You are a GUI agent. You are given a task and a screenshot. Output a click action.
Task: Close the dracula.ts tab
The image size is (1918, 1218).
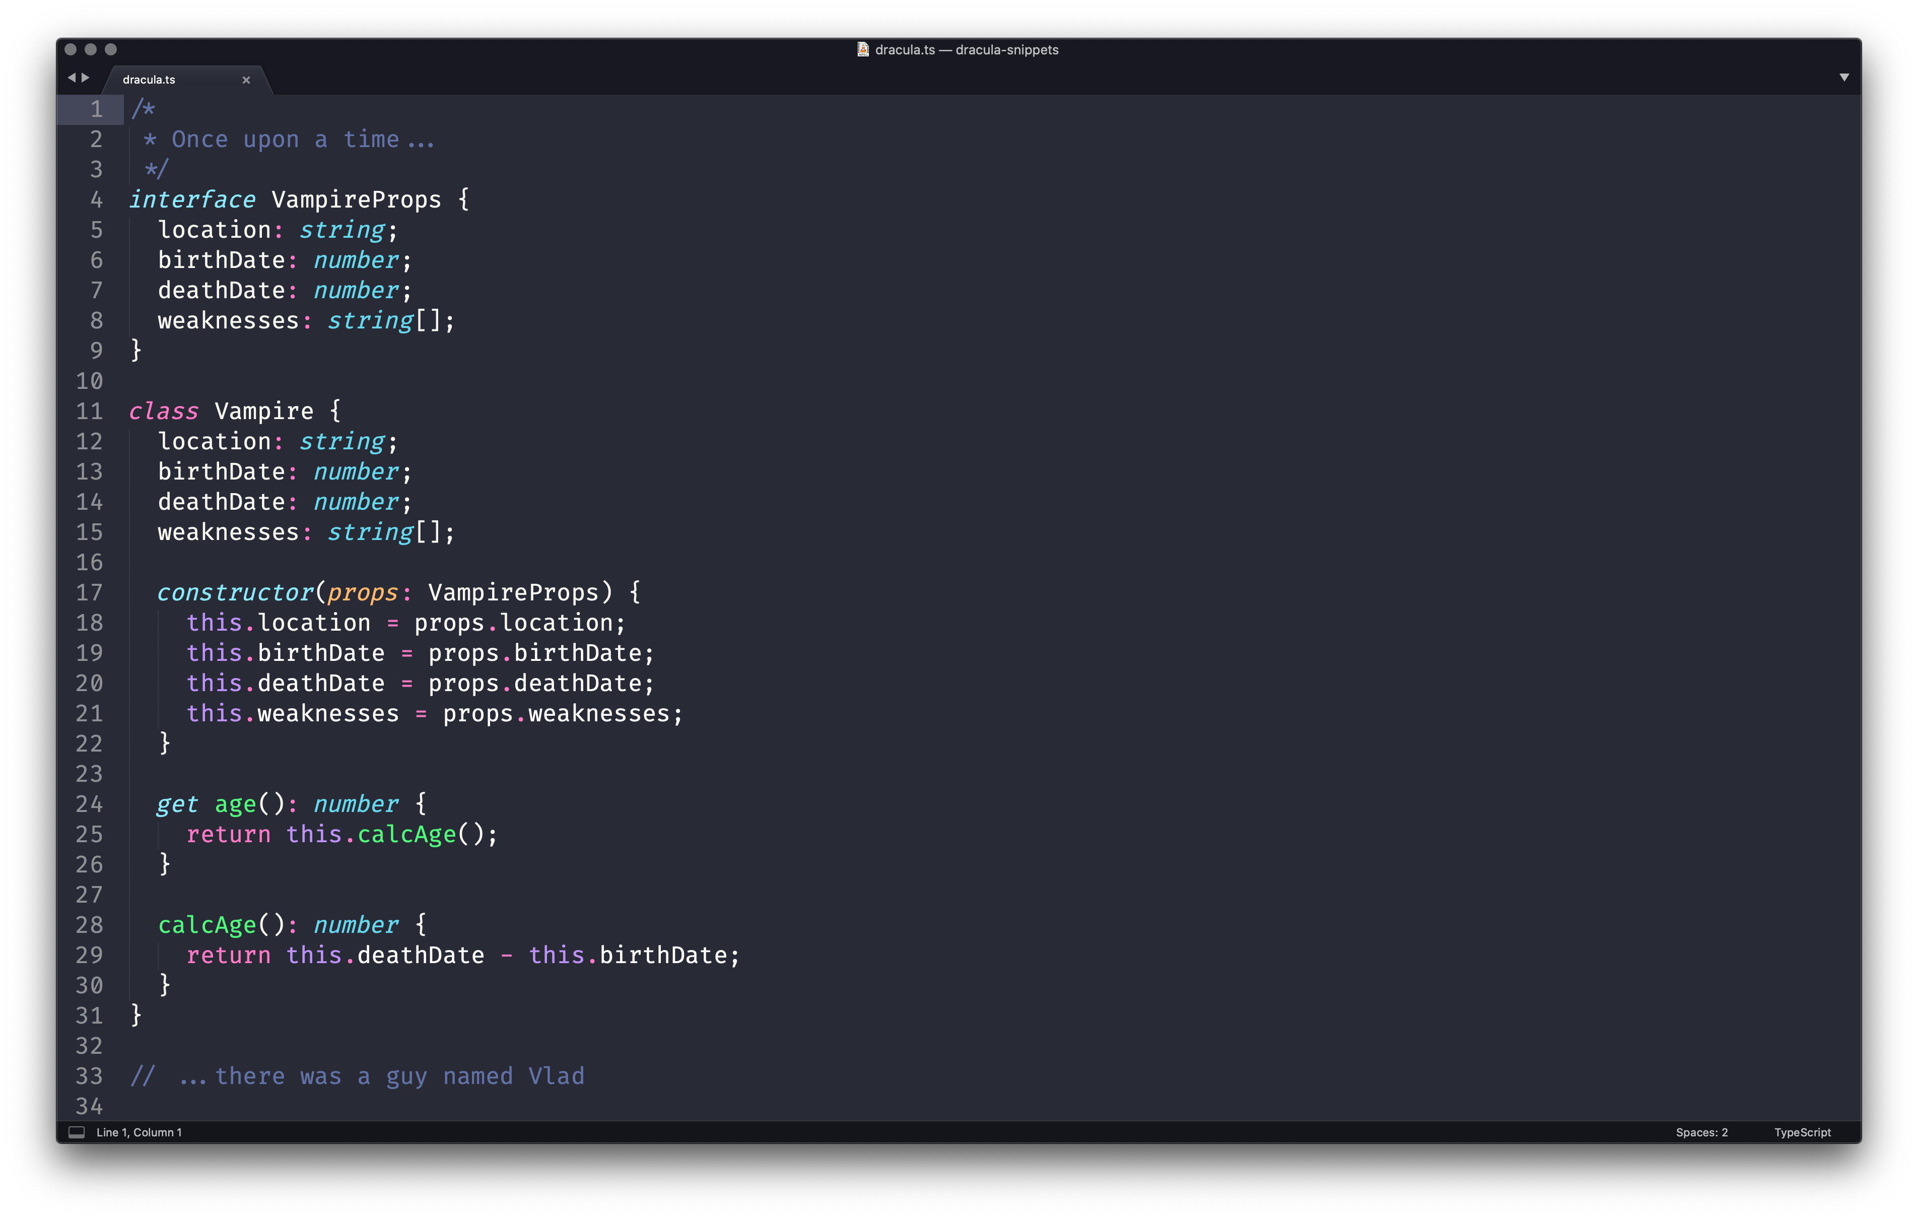246,80
